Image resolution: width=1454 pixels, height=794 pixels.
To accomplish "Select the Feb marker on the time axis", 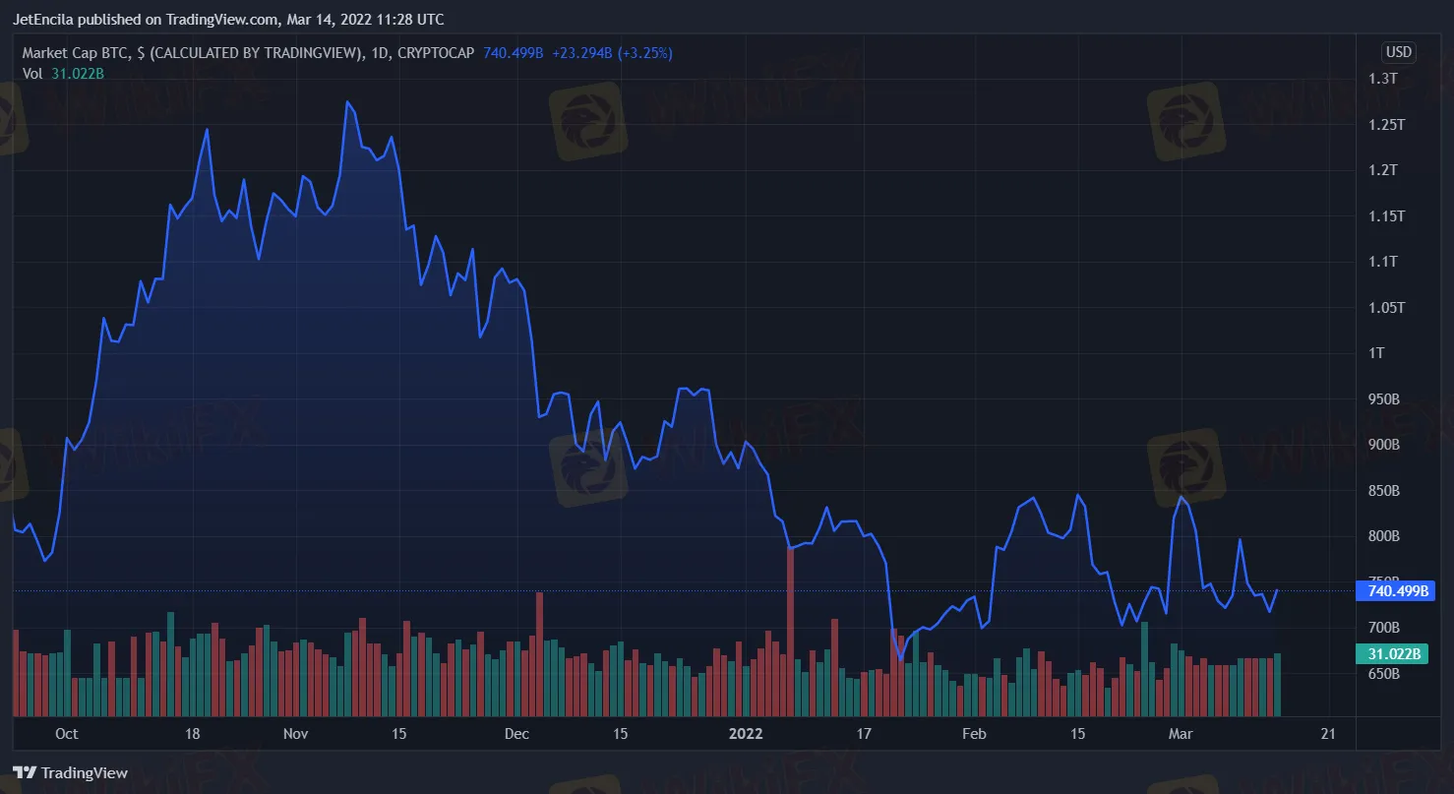I will (973, 734).
